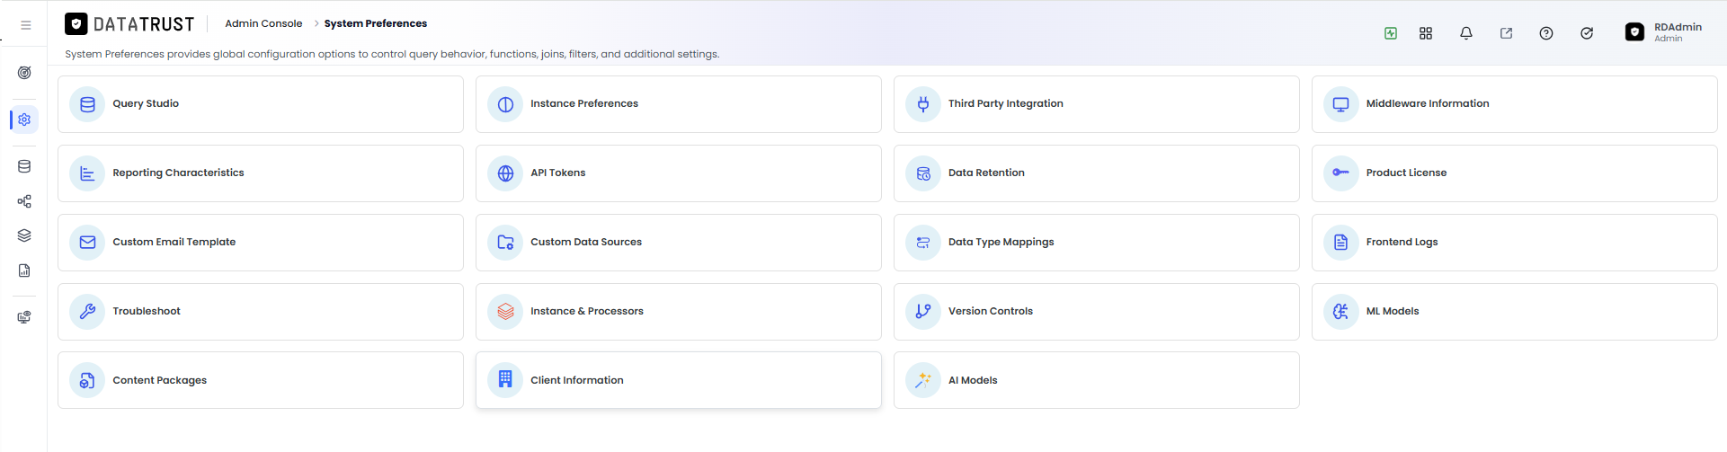Open Reporting Characteristics card

pyautogui.click(x=261, y=173)
